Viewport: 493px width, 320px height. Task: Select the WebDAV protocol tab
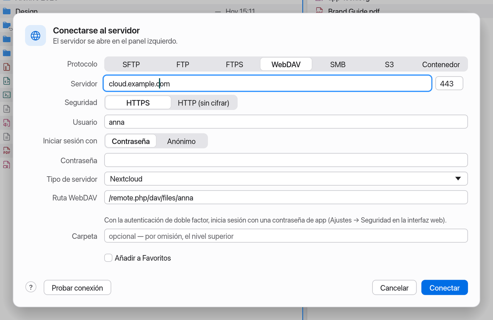pos(286,64)
